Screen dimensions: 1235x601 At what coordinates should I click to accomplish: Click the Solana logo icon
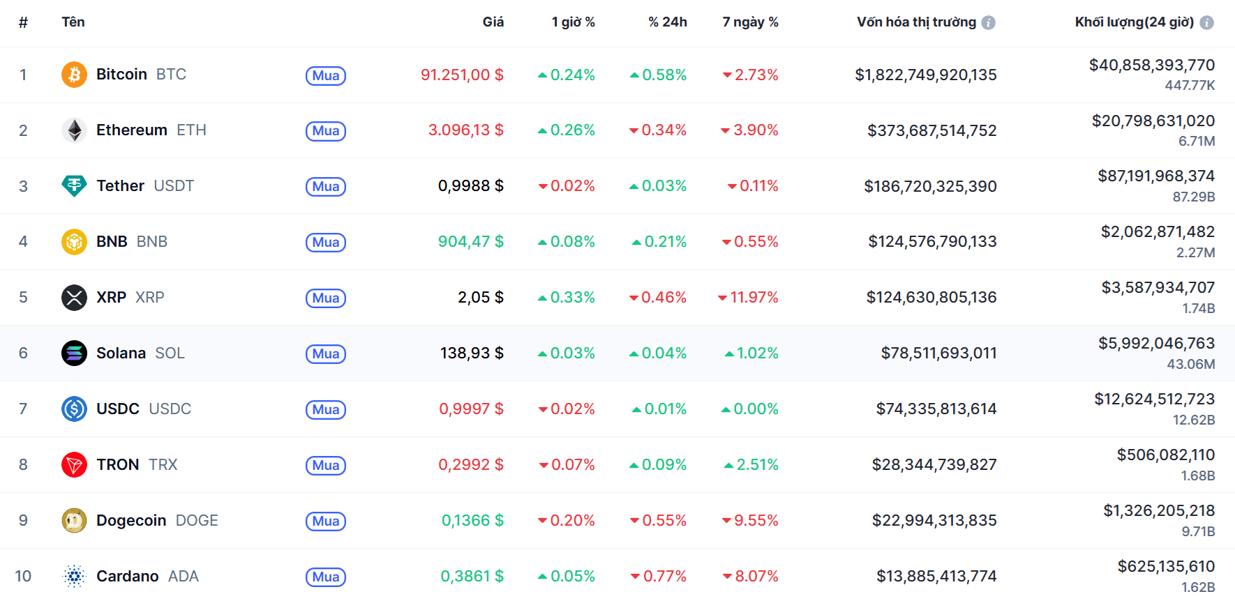click(74, 353)
